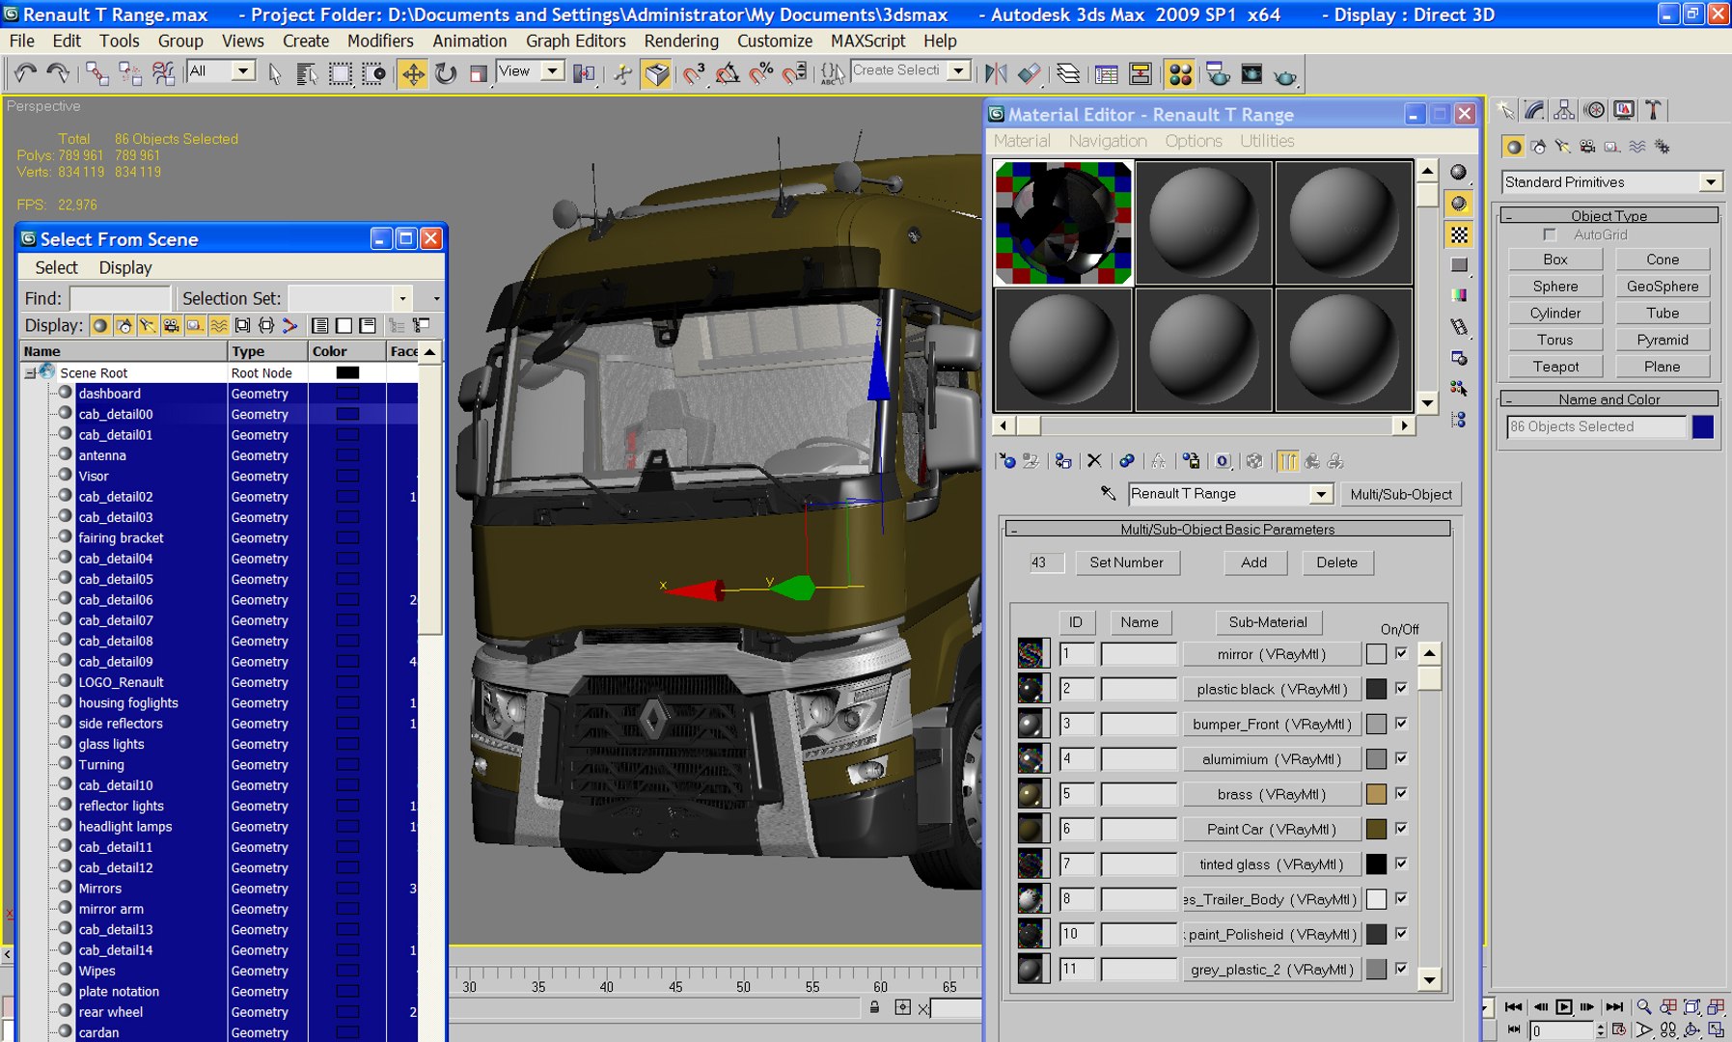Toggle On/Off checkbox for plastic black sub-material
This screenshot has height=1042, width=1732.
click(1401, 688)
